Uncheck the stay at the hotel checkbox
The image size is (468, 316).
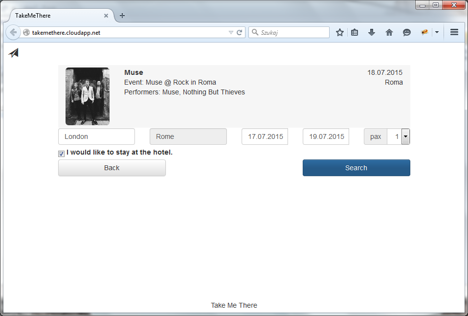coord(61,154)
